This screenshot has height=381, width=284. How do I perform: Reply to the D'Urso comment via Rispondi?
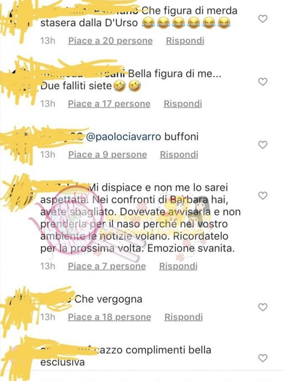click(x=185, y=41)
